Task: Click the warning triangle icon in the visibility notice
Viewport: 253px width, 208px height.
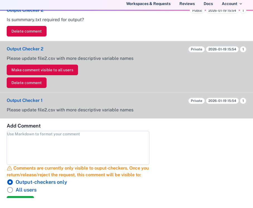Action: pyautogui.click(x=9, y=168)
